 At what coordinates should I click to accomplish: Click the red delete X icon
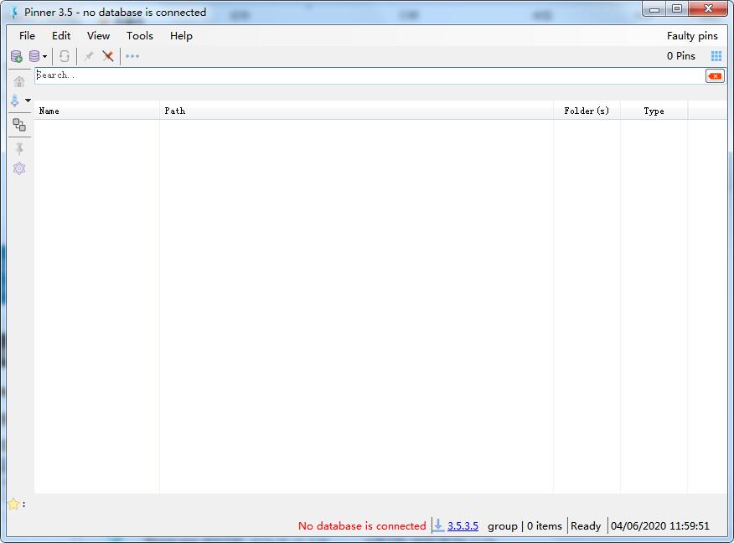click(x=108, y=57)
